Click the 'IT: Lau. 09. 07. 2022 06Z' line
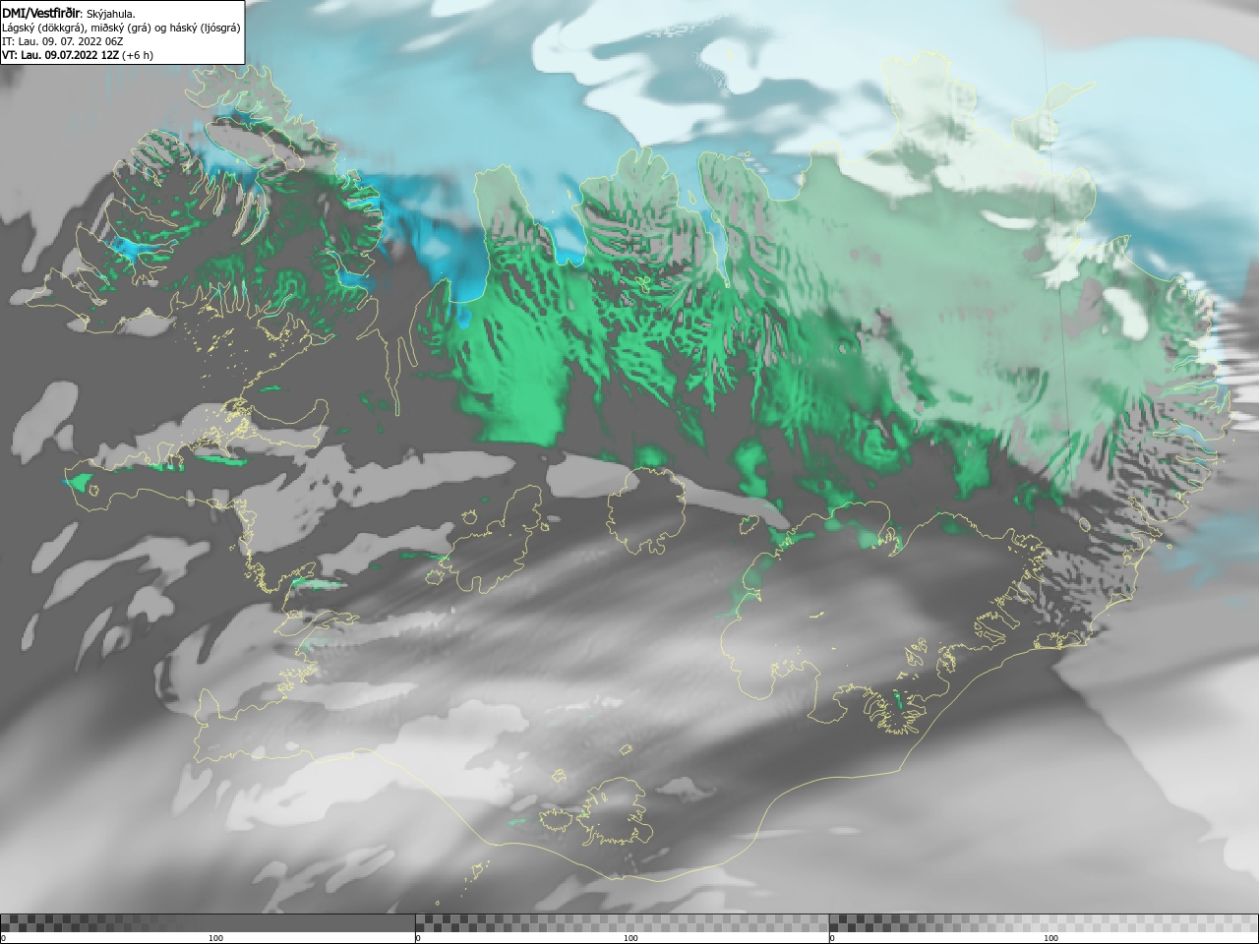This screenshot has width=1259, height=944. pyautogui.click(x=62, y=41)
